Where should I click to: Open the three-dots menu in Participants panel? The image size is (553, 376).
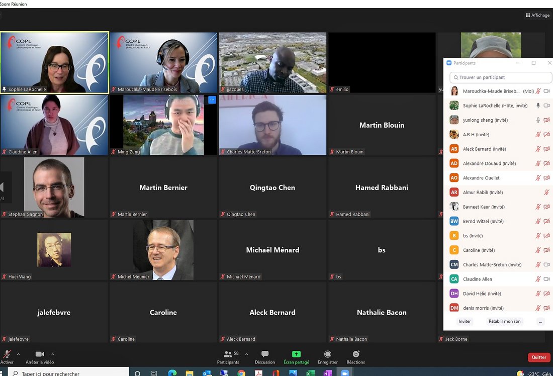tap(540, 321)
